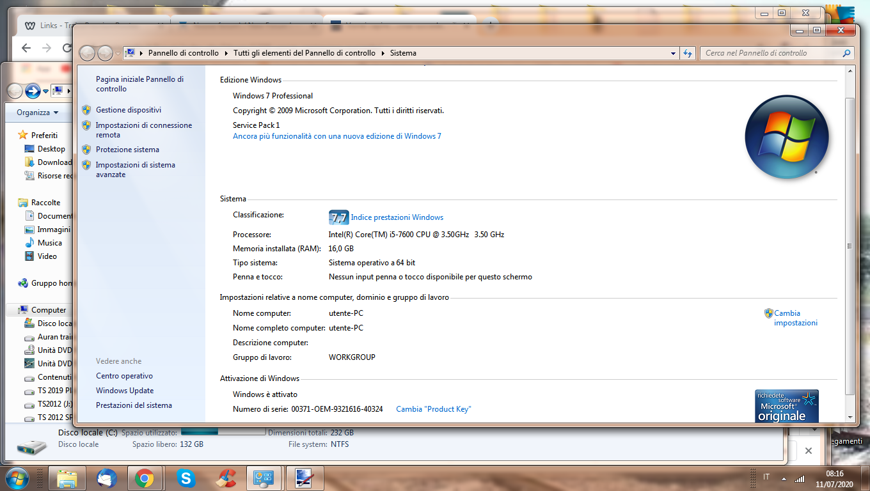870x491 pixels.
Task: Open Windows Explorer from taskbar
Action: 67,478
